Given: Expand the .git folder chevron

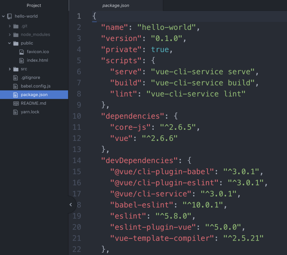Looking at the screenshot, I should click(x=9, y=26).
